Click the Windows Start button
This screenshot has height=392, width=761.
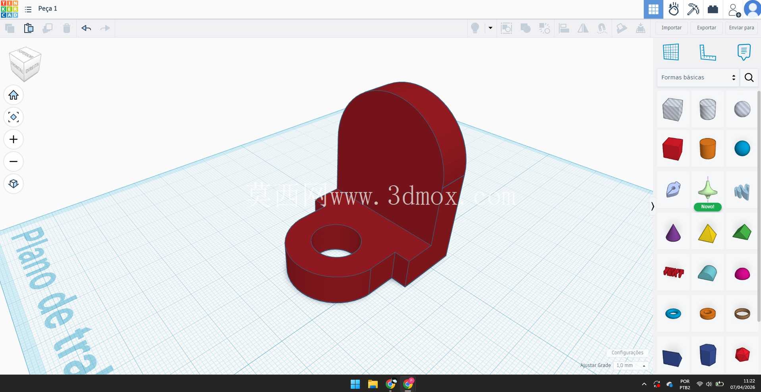pyautogui.click(x=355, y=384)
